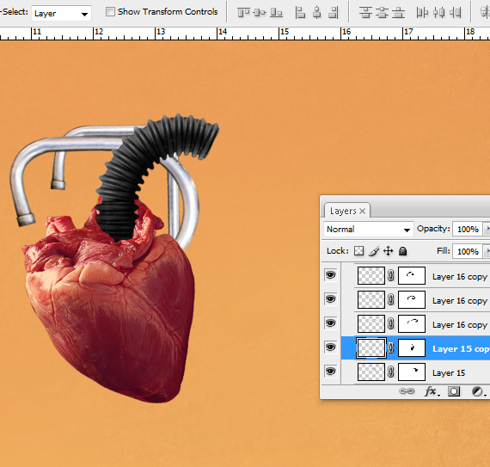Open the Normal blend mode dropdown
The image size is (490, 467).
pyautogui.click(x=369, y=230)
